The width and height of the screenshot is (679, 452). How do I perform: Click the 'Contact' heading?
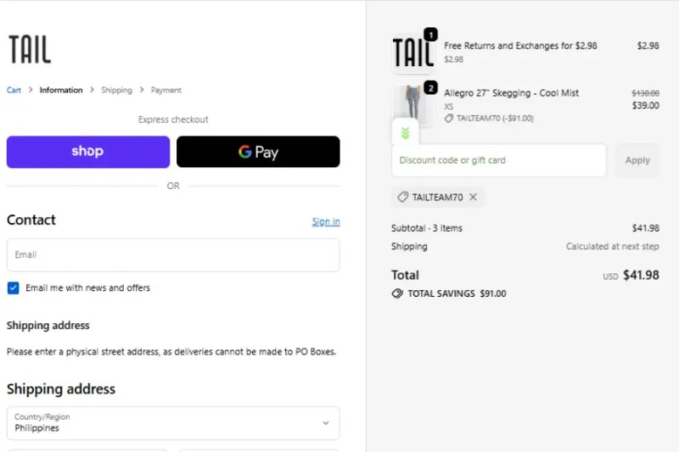tap(31, 220)
